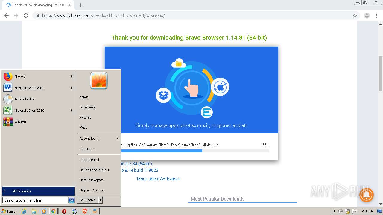Launch Microsoft Word 2010 icon
The height and width of the screenshot is (215, 383).
tap(8, 88)
